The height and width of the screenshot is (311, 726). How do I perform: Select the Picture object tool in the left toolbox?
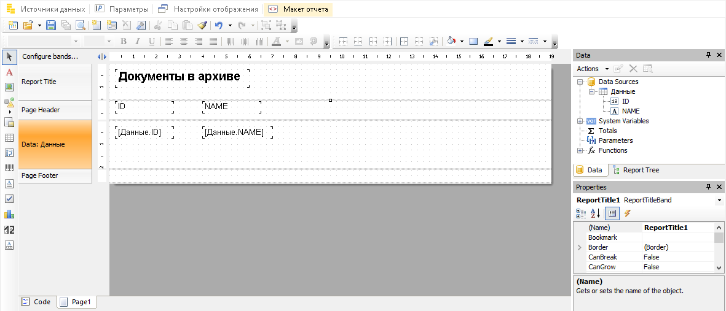coord(9,87)
